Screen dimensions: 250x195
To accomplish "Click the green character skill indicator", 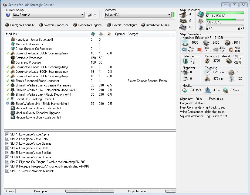I will (x=174, y=15).
